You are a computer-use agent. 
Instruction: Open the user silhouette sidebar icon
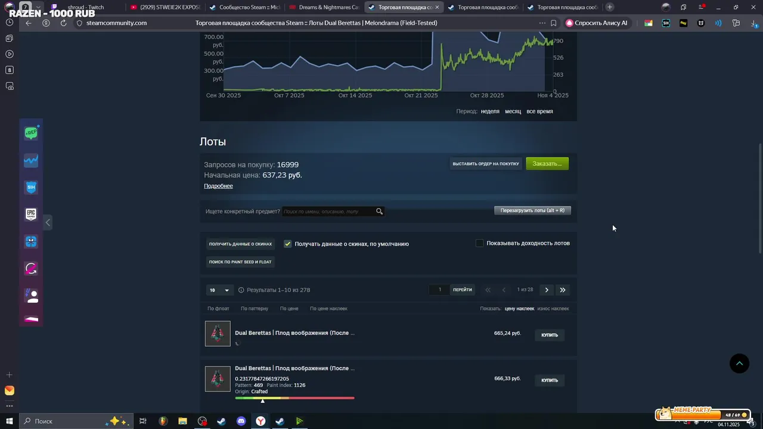pyautogui.click(x=31, y=296)
